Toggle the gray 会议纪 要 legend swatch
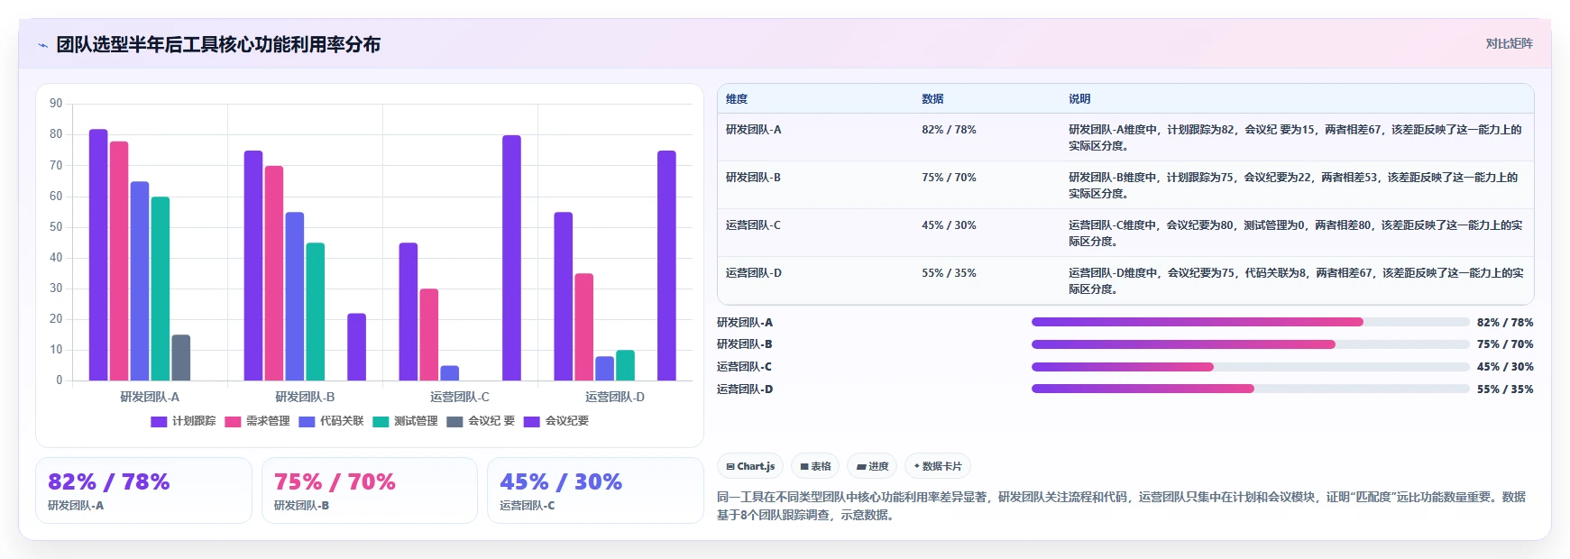The width and height of the screenshot is (1570, 559). coord(454,421)
